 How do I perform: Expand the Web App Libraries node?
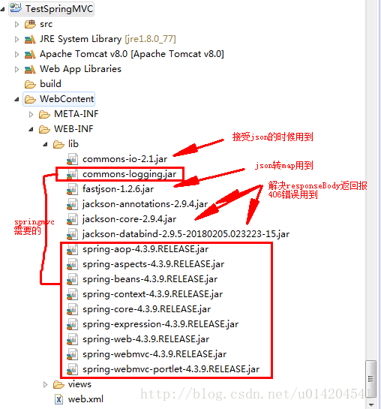click(x=16, y=69)
